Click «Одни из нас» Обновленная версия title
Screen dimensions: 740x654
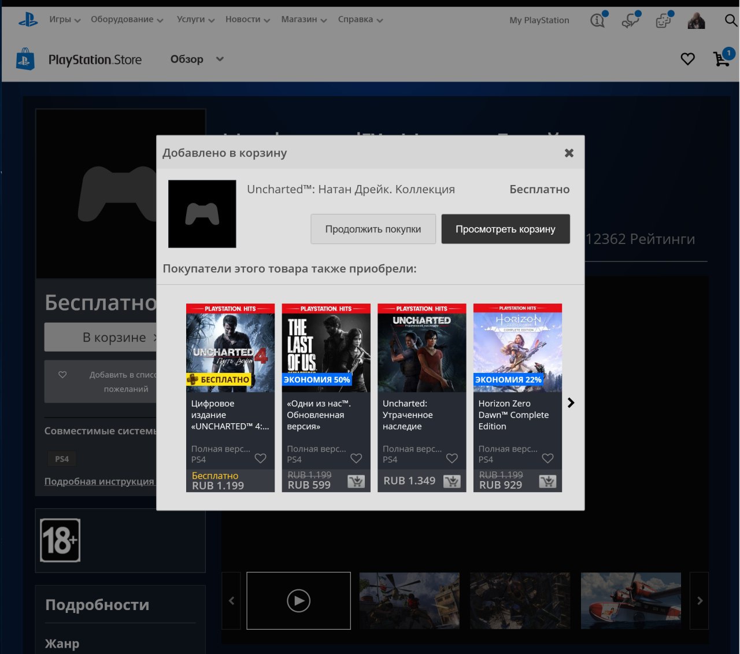tap(319, 415)
